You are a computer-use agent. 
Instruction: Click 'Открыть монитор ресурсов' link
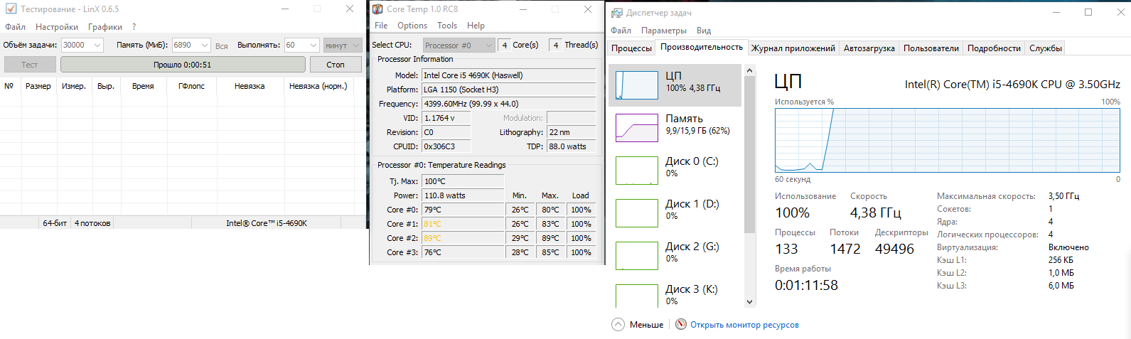coord(744,325)
